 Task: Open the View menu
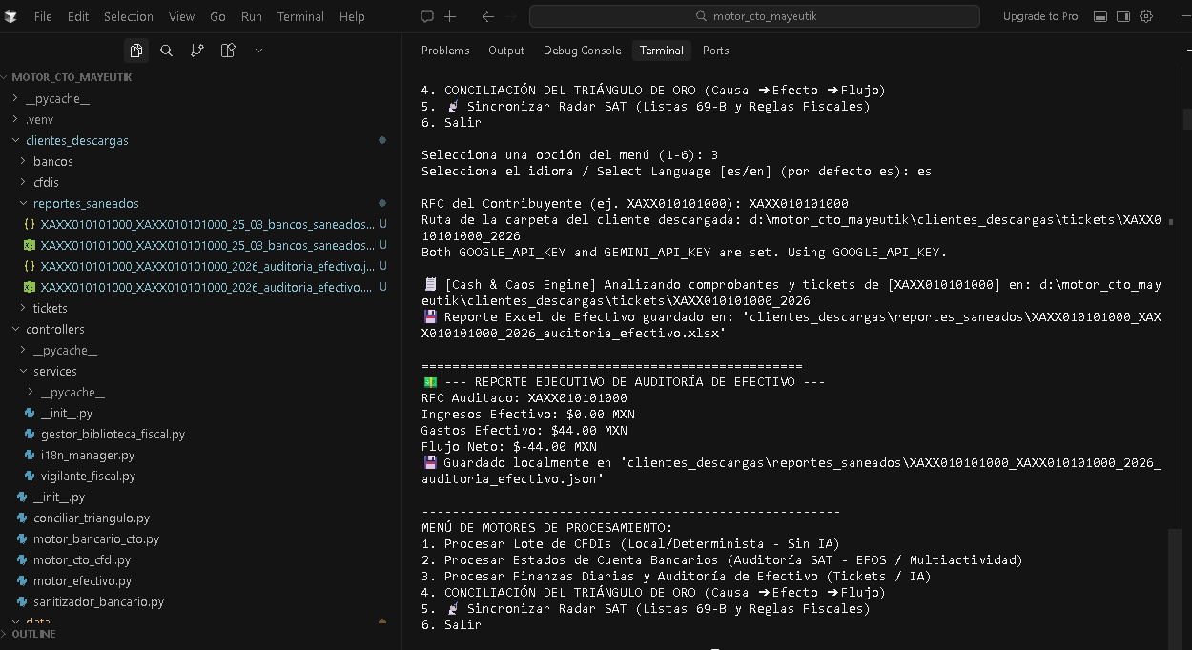181,16
